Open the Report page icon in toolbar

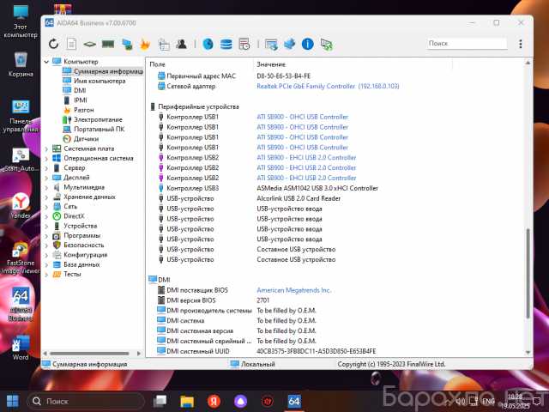(71, 44)
